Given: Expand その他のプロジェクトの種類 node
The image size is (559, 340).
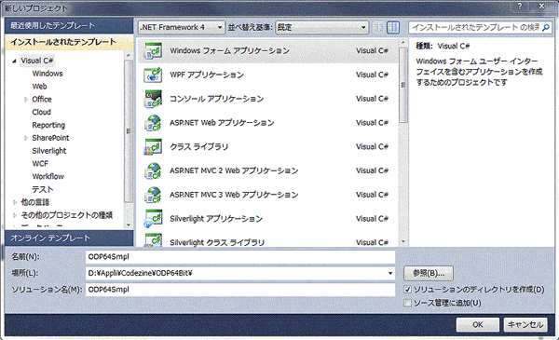Looking at the screenshot, I should (15, 215).
